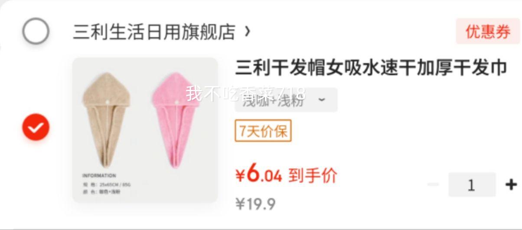Click the variant selector down arrow

point(321,100)
